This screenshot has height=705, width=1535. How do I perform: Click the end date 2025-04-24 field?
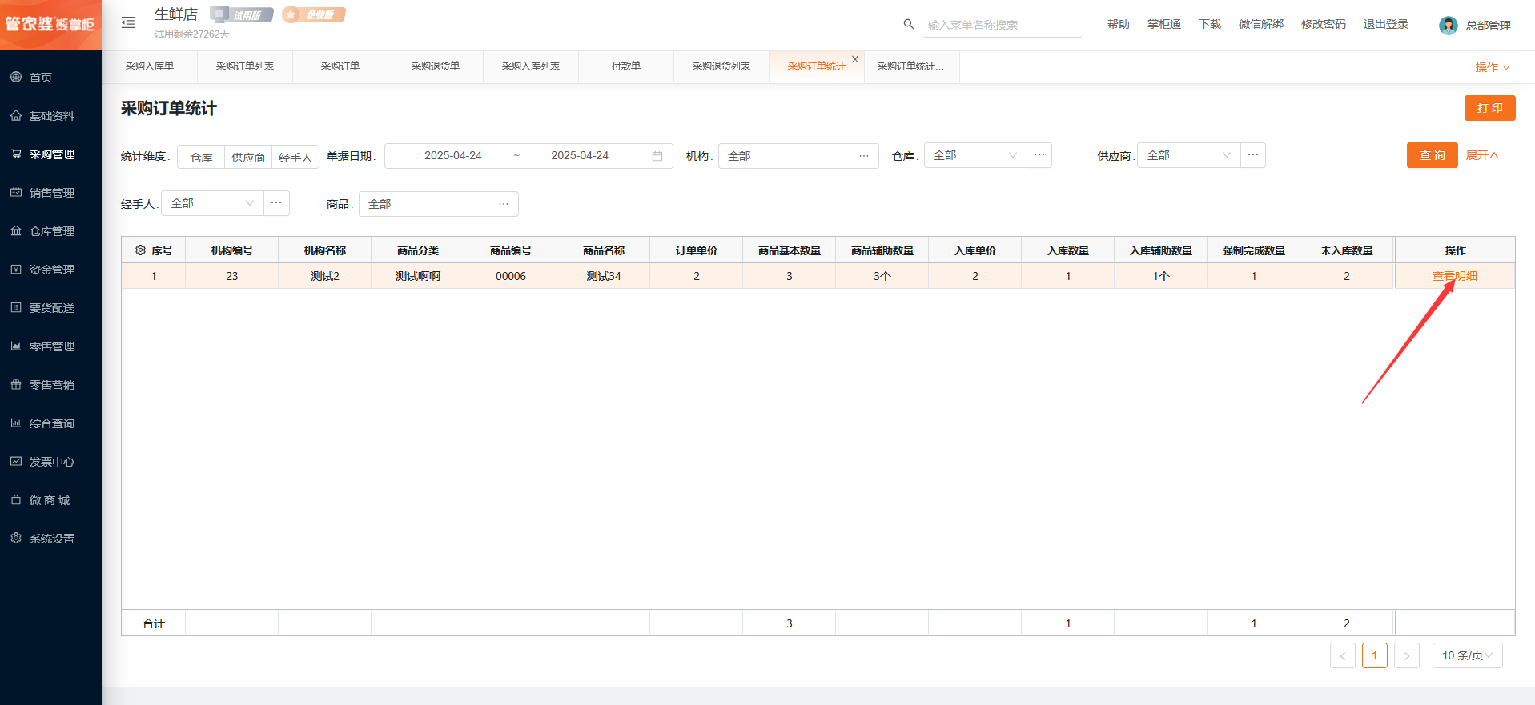[580, 156]
